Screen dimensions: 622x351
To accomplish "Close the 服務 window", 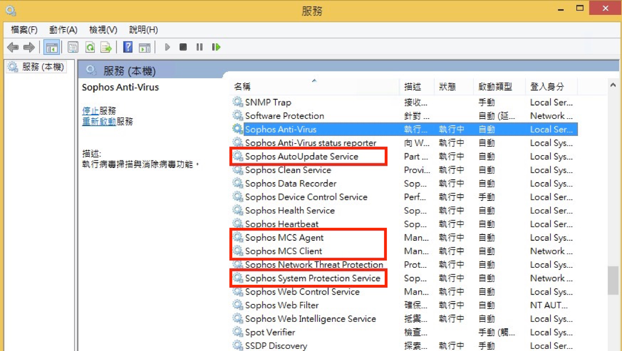I will 605,8.
